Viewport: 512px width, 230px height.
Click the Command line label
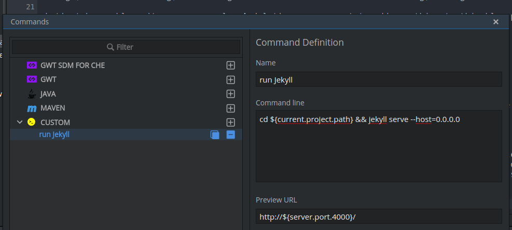(x=280, y=103)
